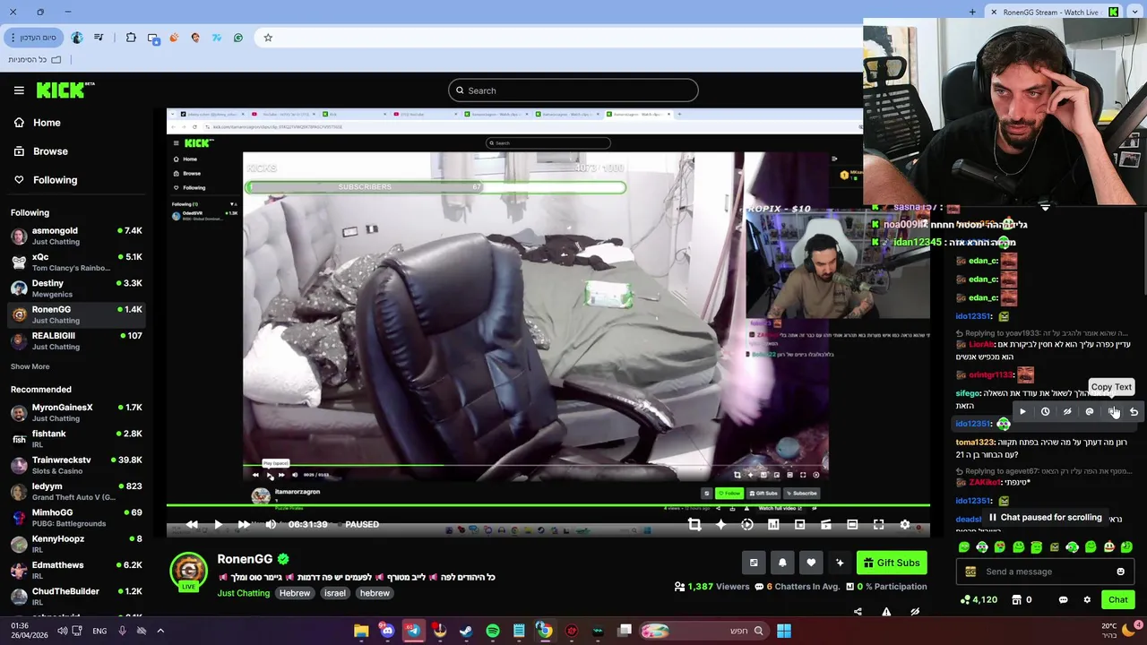Screen dimensions: 1147x645
Task: Toggle picture-in-picture mode in the player
Action: tap(799, 524)
